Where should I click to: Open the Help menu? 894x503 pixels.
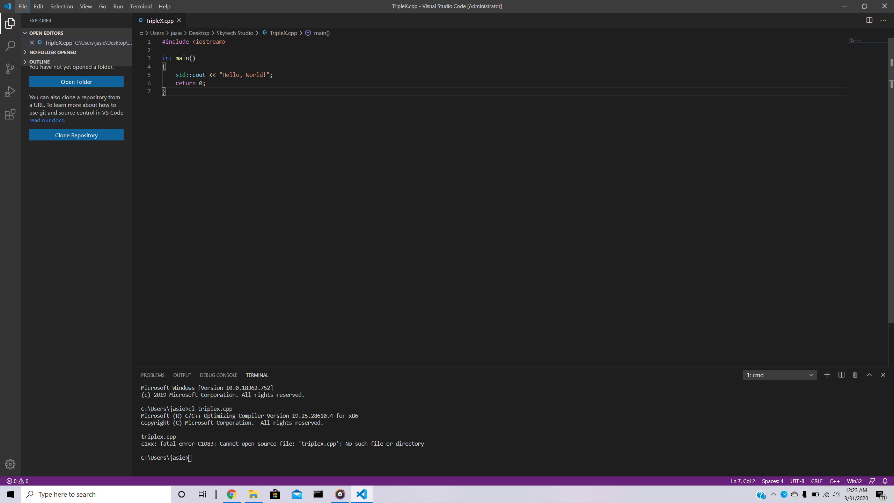[164, 6]
